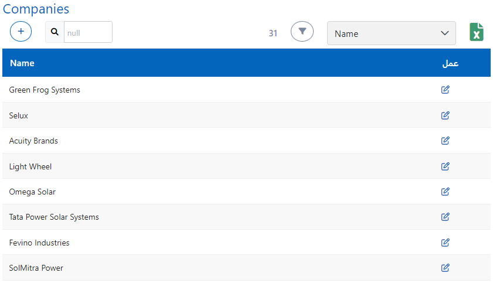The width and height of the screenshot is (493, 283).
Task: Select the Tata Power Solar Systems row
Action: pos(54,217)
